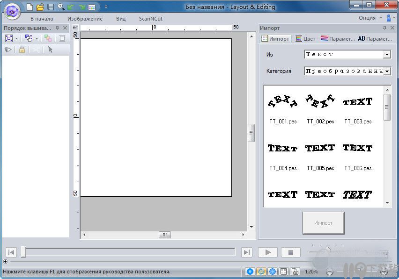Create a new blank design

30,7
